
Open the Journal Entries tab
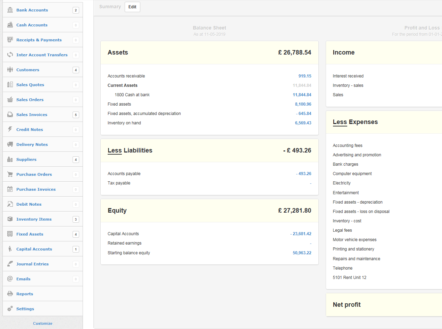click(x=43, y=264)
